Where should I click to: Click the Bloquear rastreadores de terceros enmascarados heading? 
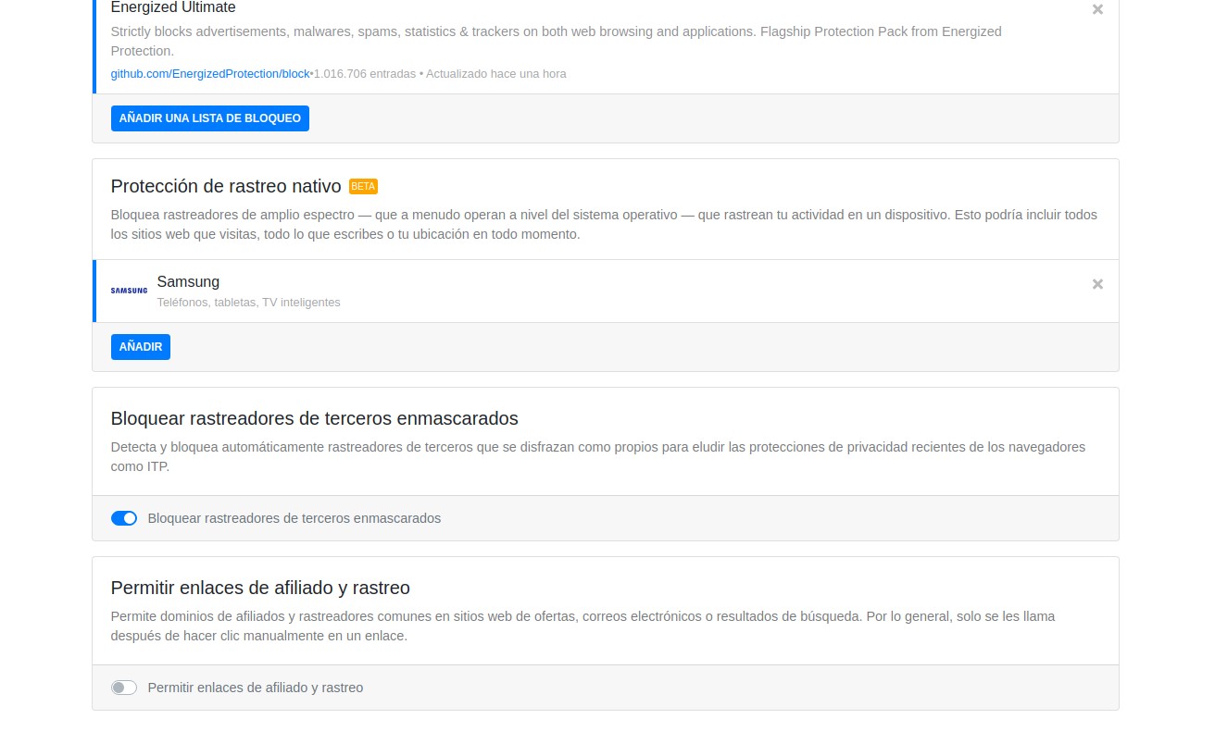click(314, 418)
